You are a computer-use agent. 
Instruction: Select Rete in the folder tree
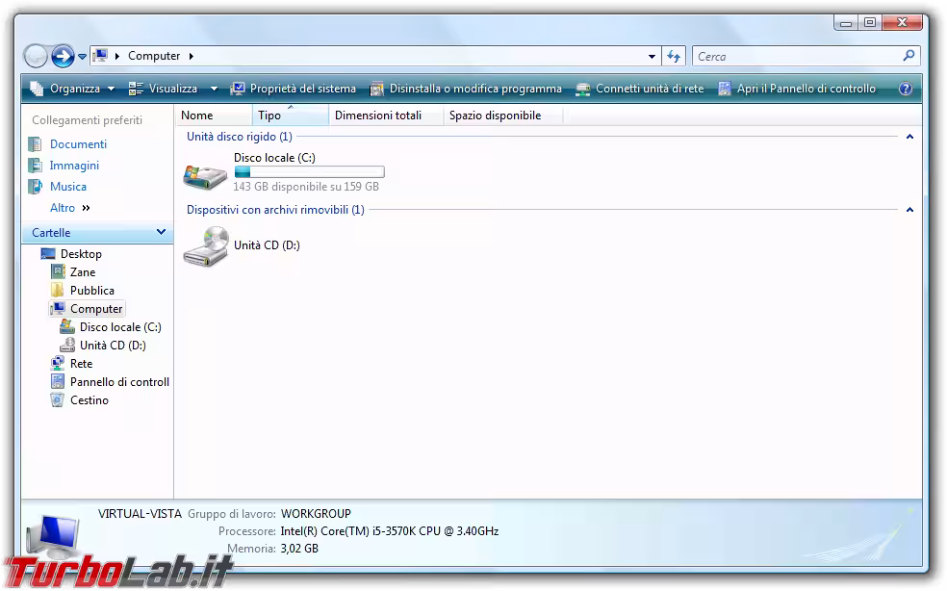tap(81, 364)
